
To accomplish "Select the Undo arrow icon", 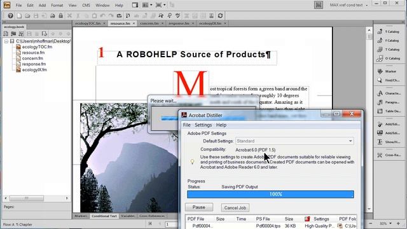I will (x=103, y=15).
